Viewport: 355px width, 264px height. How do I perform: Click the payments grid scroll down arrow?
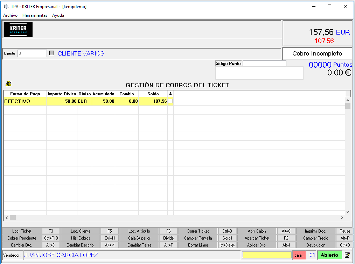click(348, 212)
